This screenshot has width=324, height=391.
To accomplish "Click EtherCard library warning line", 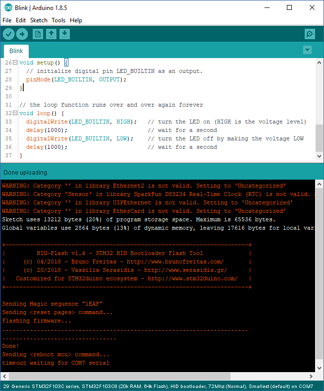I will (144, 211).
